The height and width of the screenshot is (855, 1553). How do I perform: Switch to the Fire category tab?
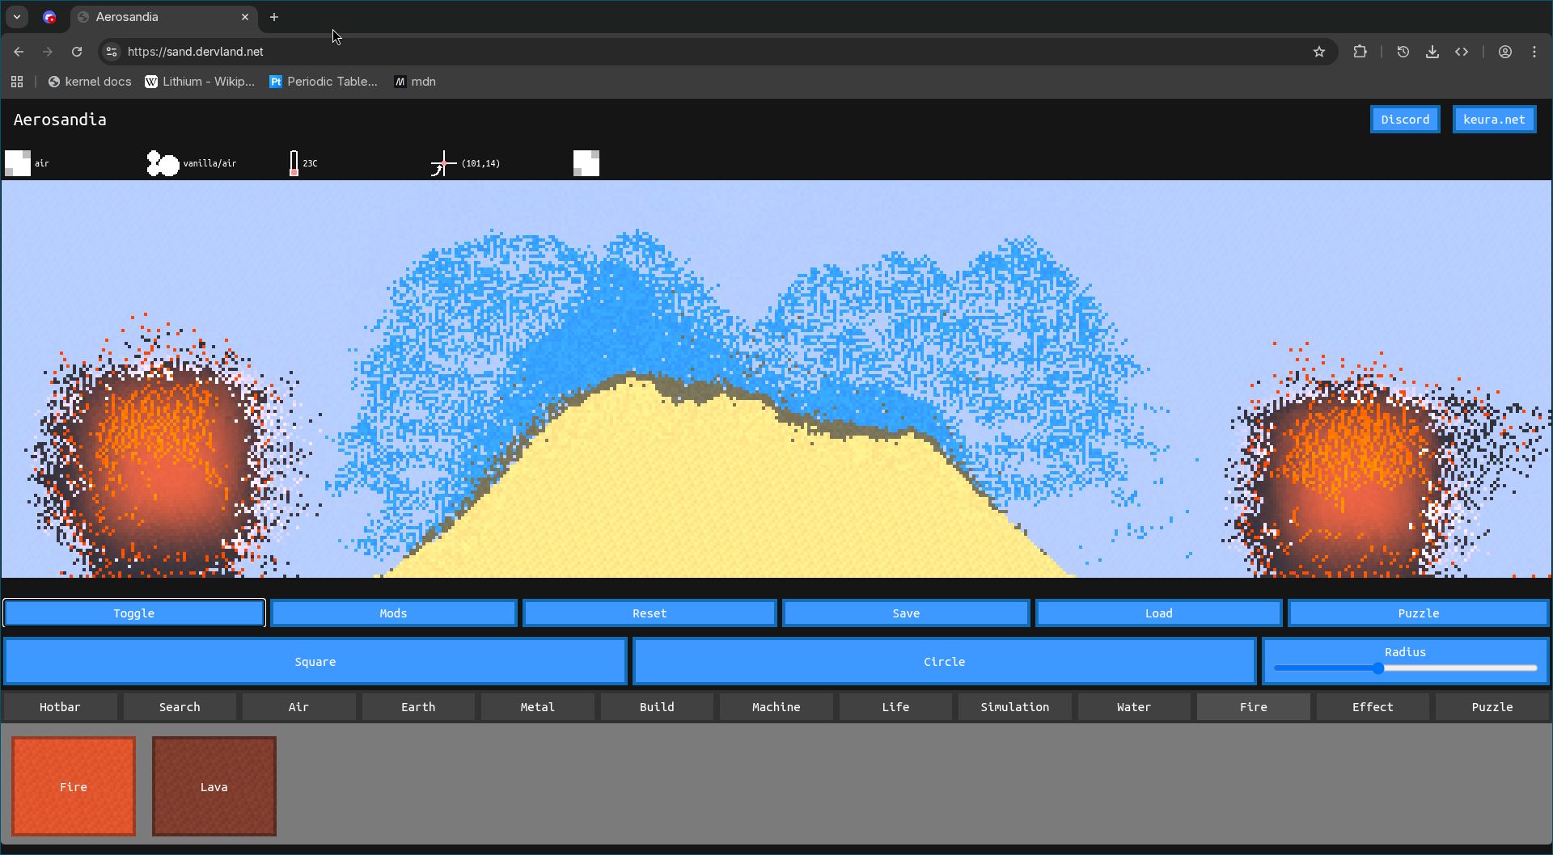(1253, 707)
